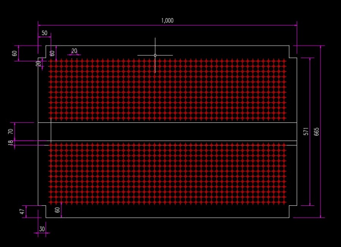The width and height of the screenshot is (341, 247).
Task: Select the outer-left 60 vertical dimension at top
Action: coord(14,53)
